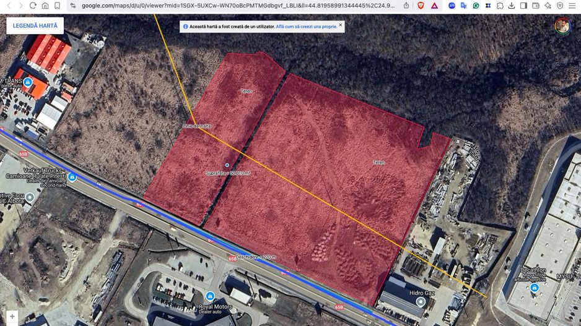Screen dimensions: 581x326
Task: Click the share icon in address bar
Action: 406,6
